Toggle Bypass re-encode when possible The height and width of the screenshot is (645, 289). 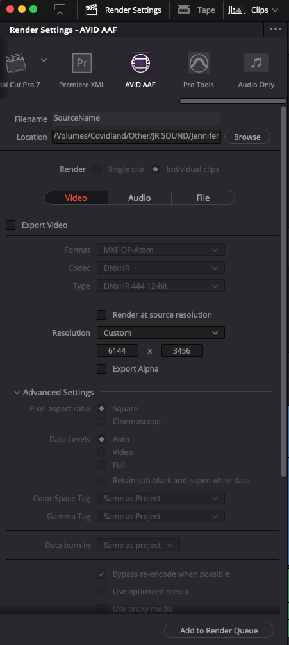click(101, 574)
